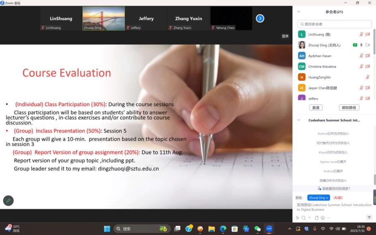The image size is (376, 235).
Task: Show hidden system tray icons
Action: 290,229
